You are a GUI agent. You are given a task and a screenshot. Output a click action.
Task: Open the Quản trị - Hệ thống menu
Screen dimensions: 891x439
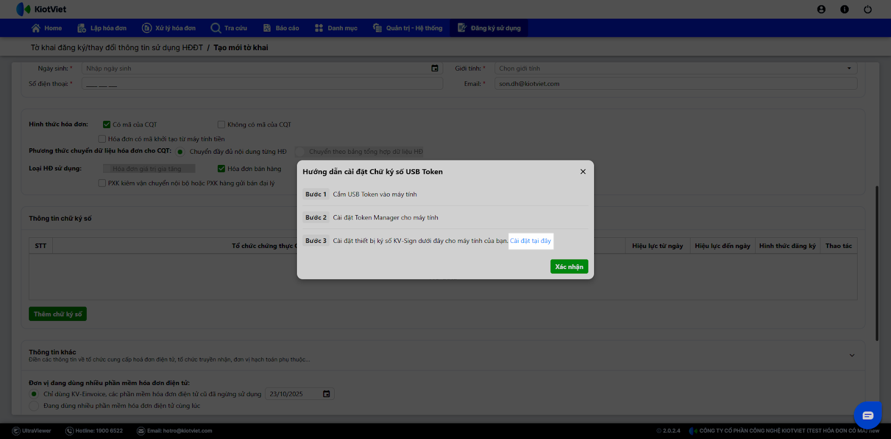coord(408,28)
